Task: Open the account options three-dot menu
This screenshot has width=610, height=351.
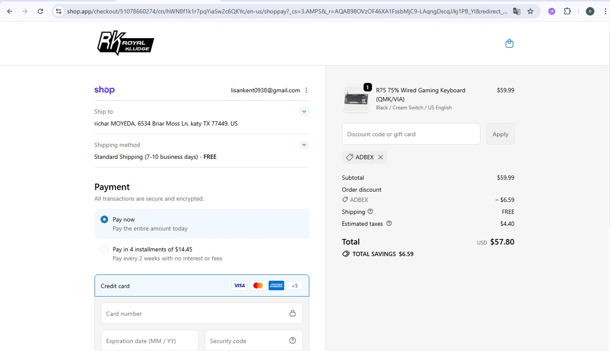Action: tap(306, 90)
